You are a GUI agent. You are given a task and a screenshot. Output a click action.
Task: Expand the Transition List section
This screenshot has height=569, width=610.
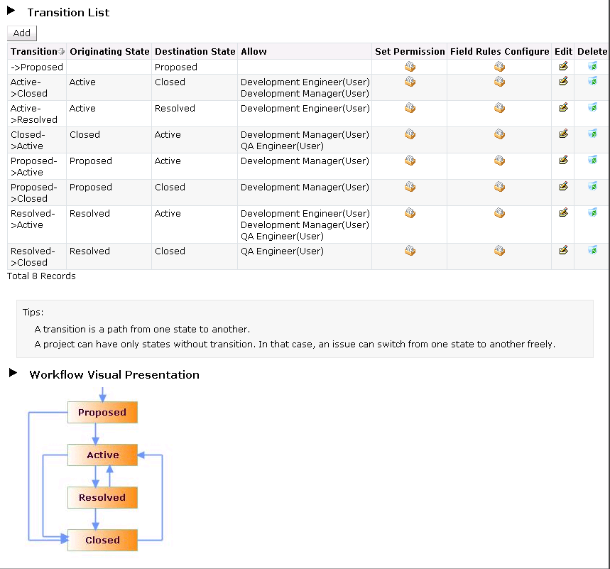(10, 11)
